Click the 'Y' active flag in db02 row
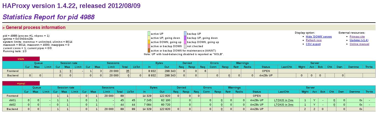This screenshot has width=377, height=113. (314, 105)
